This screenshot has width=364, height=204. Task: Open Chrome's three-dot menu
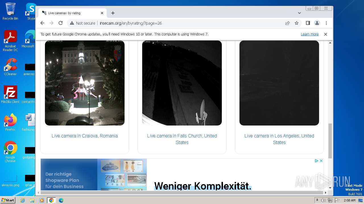click(x=326, y=23)
